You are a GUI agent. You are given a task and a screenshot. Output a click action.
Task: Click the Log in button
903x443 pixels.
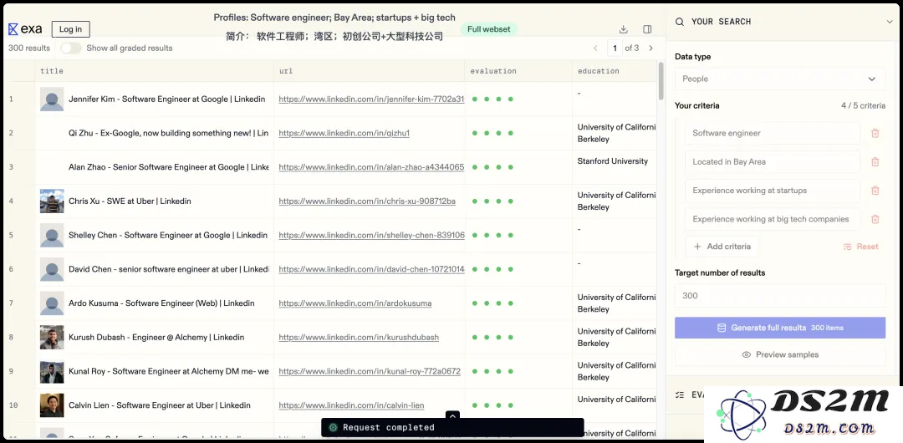[70, 29]
